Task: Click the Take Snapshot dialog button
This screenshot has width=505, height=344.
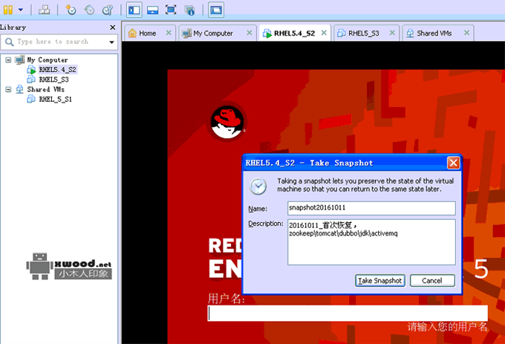Action: 380,281
